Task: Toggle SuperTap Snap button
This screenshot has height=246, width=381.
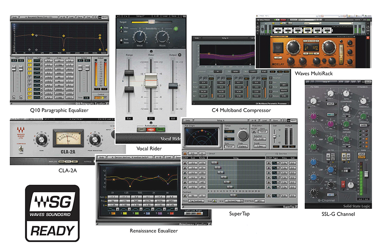Action: 215,201
